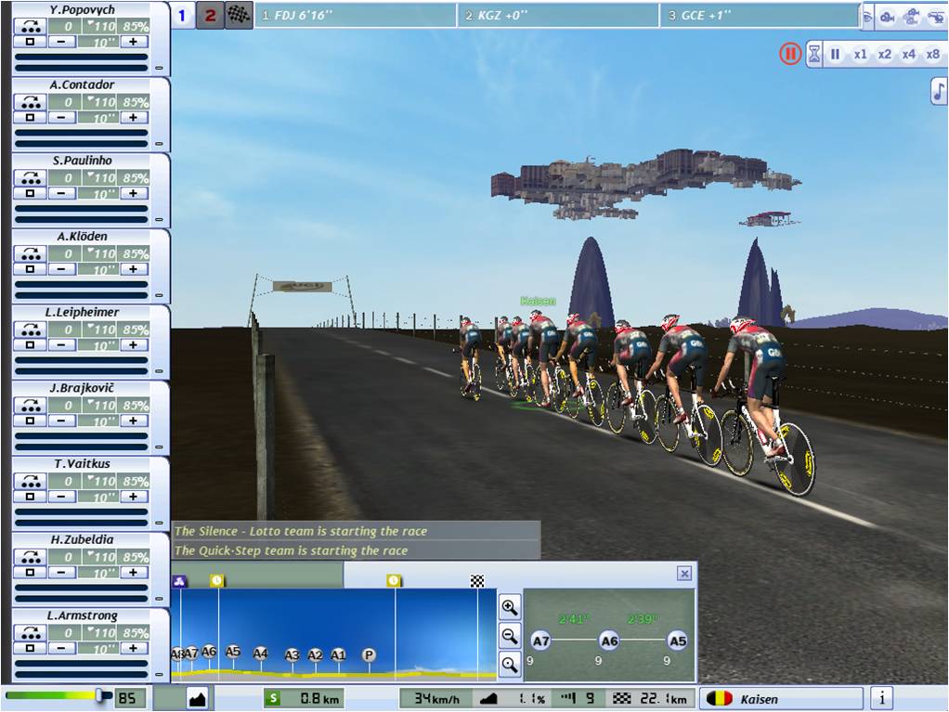Decrease the gap with minus for T.Vaitkus
The width and height of the screenshot is (949, 712).
click(x=61, y=496)
